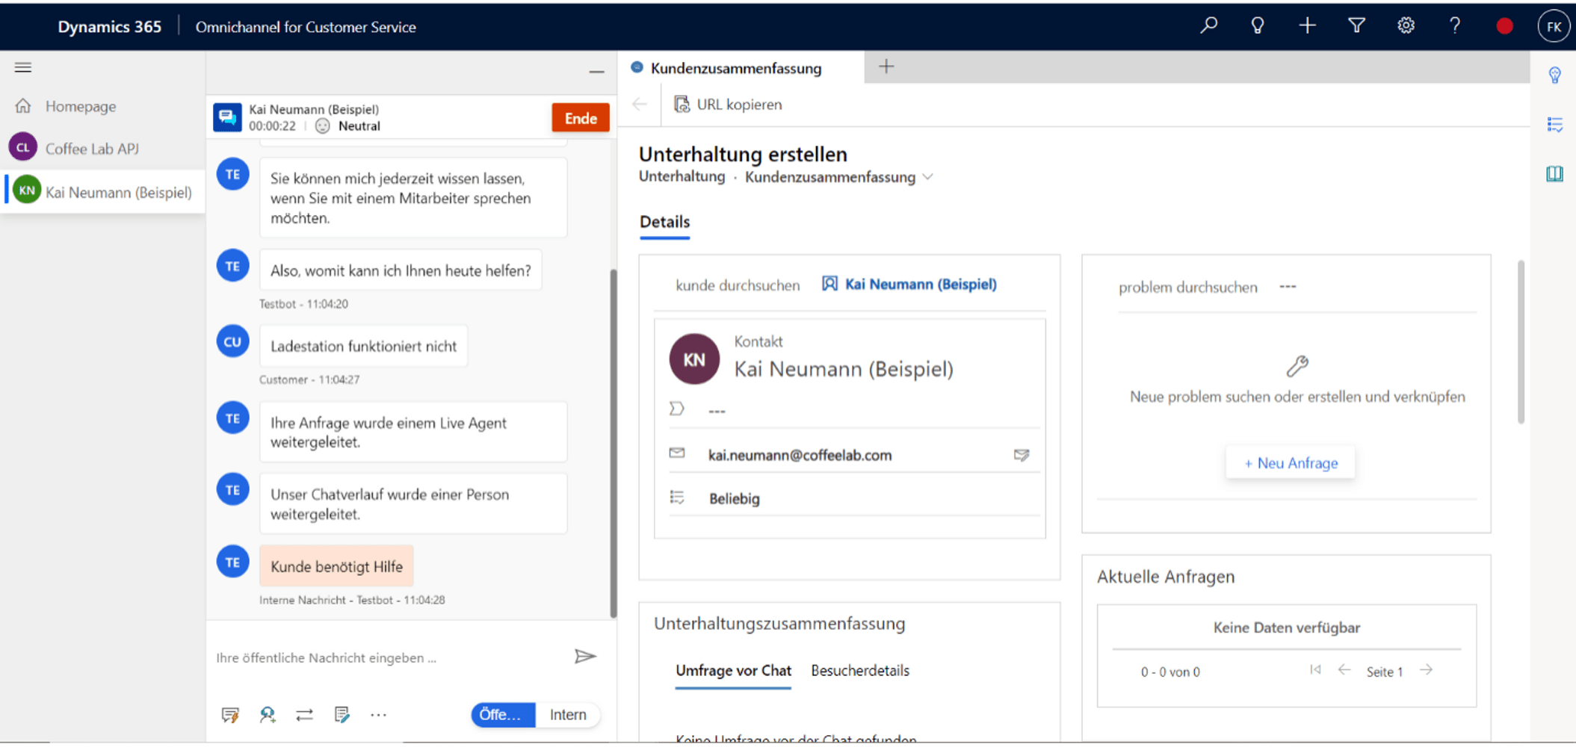Expand the Kundenzusammenfassung form dropdown chevron
Image resolution: width=1576 pixels, height=747 pixels.
(x=928, y=177)
